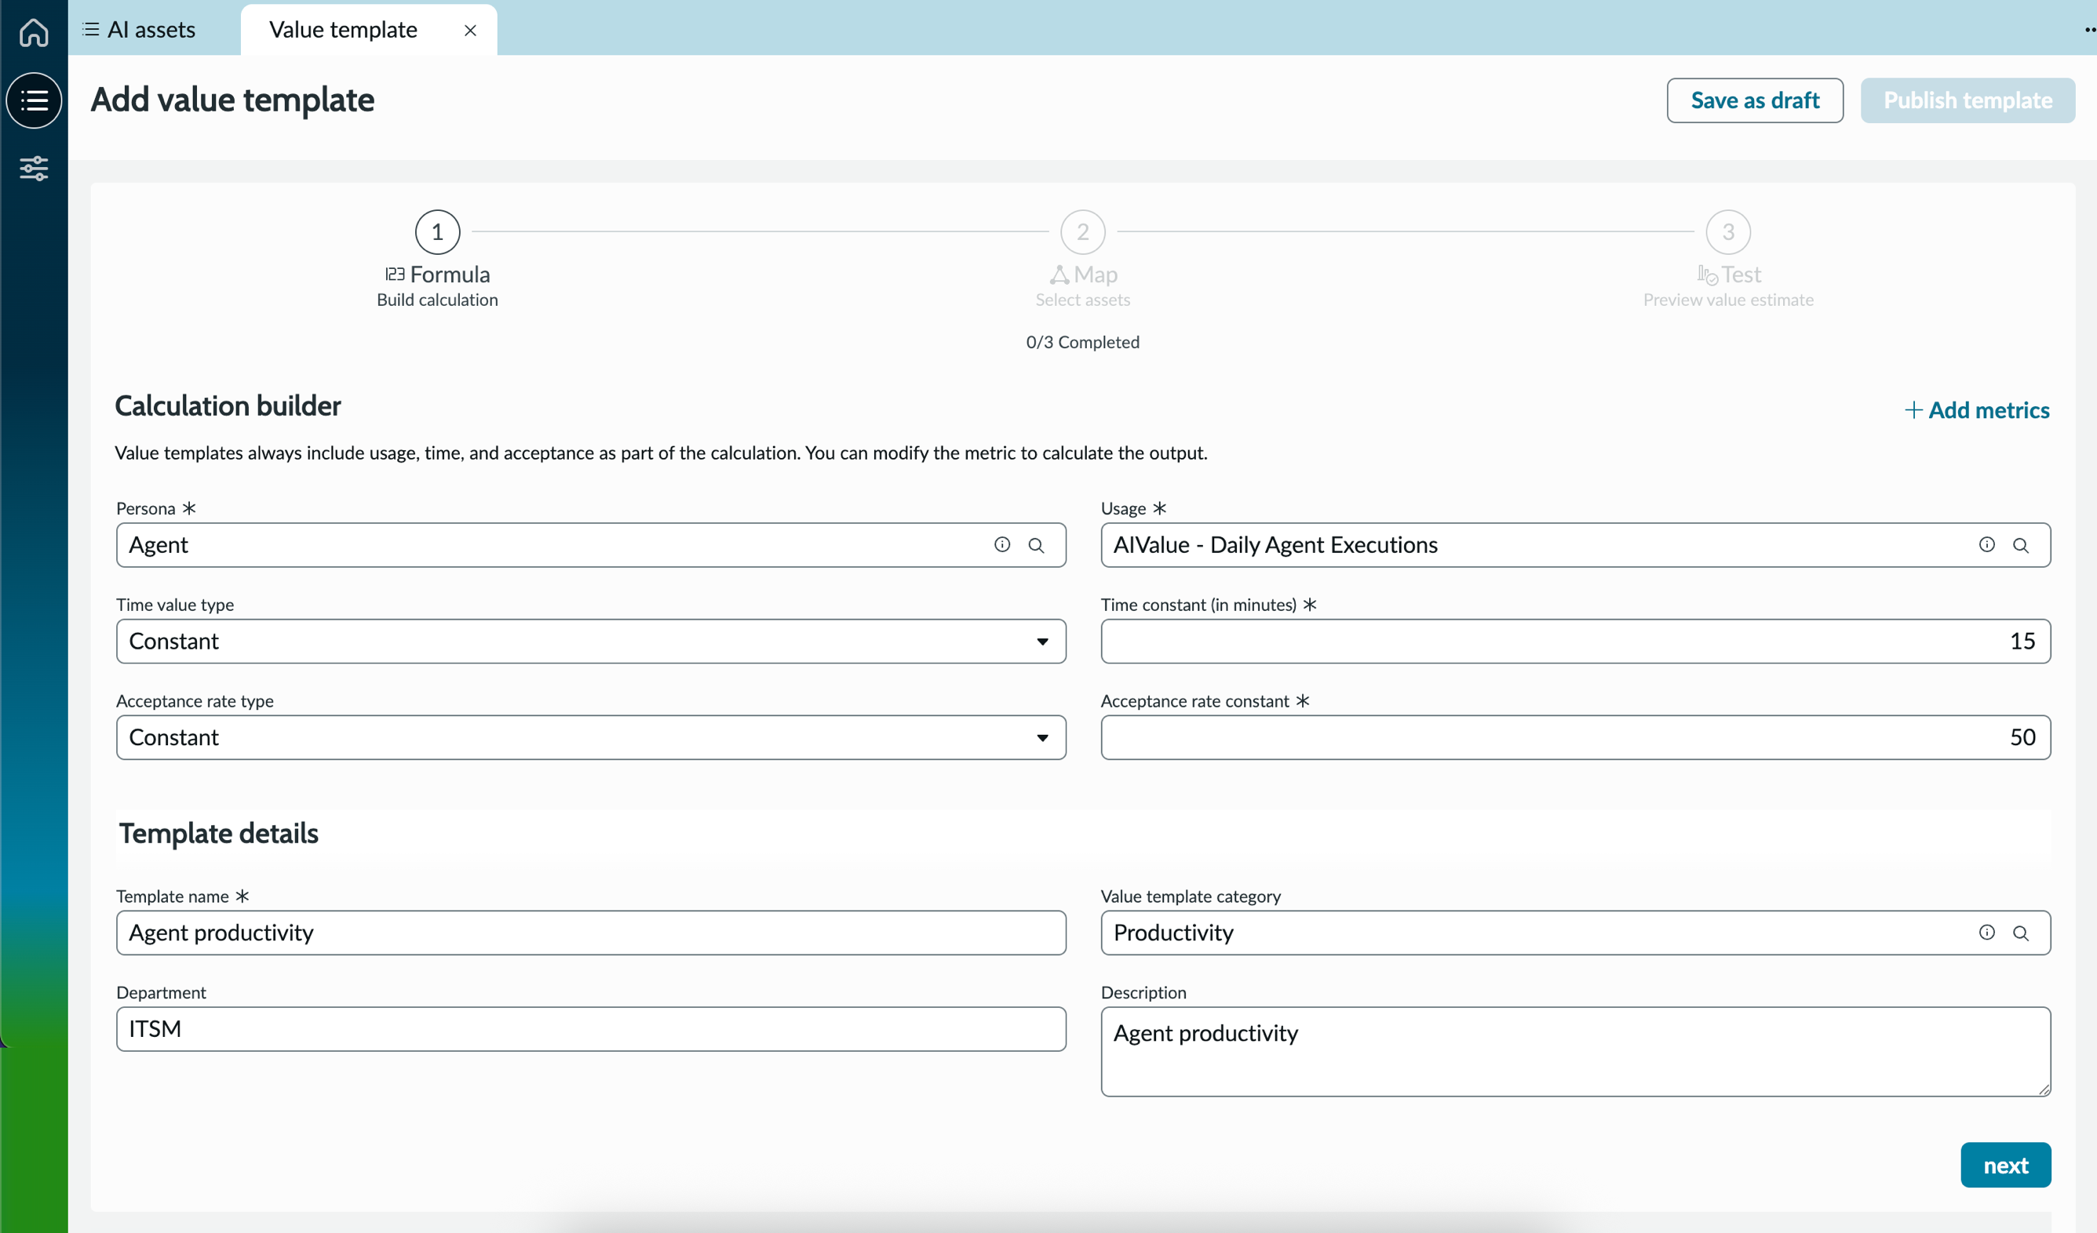The width and height of the screenshot is (2097, 1233).
Task: Click the Add value template title
Action: (233, 100)
